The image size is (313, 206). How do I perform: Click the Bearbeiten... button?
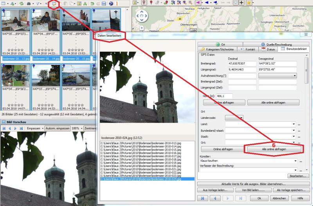tap(298, 176)
